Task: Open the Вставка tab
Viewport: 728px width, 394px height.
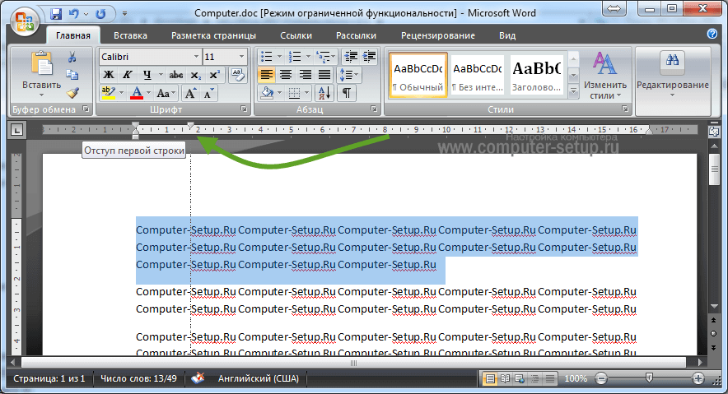Action: pyautogui.click(x=130, y=35)
